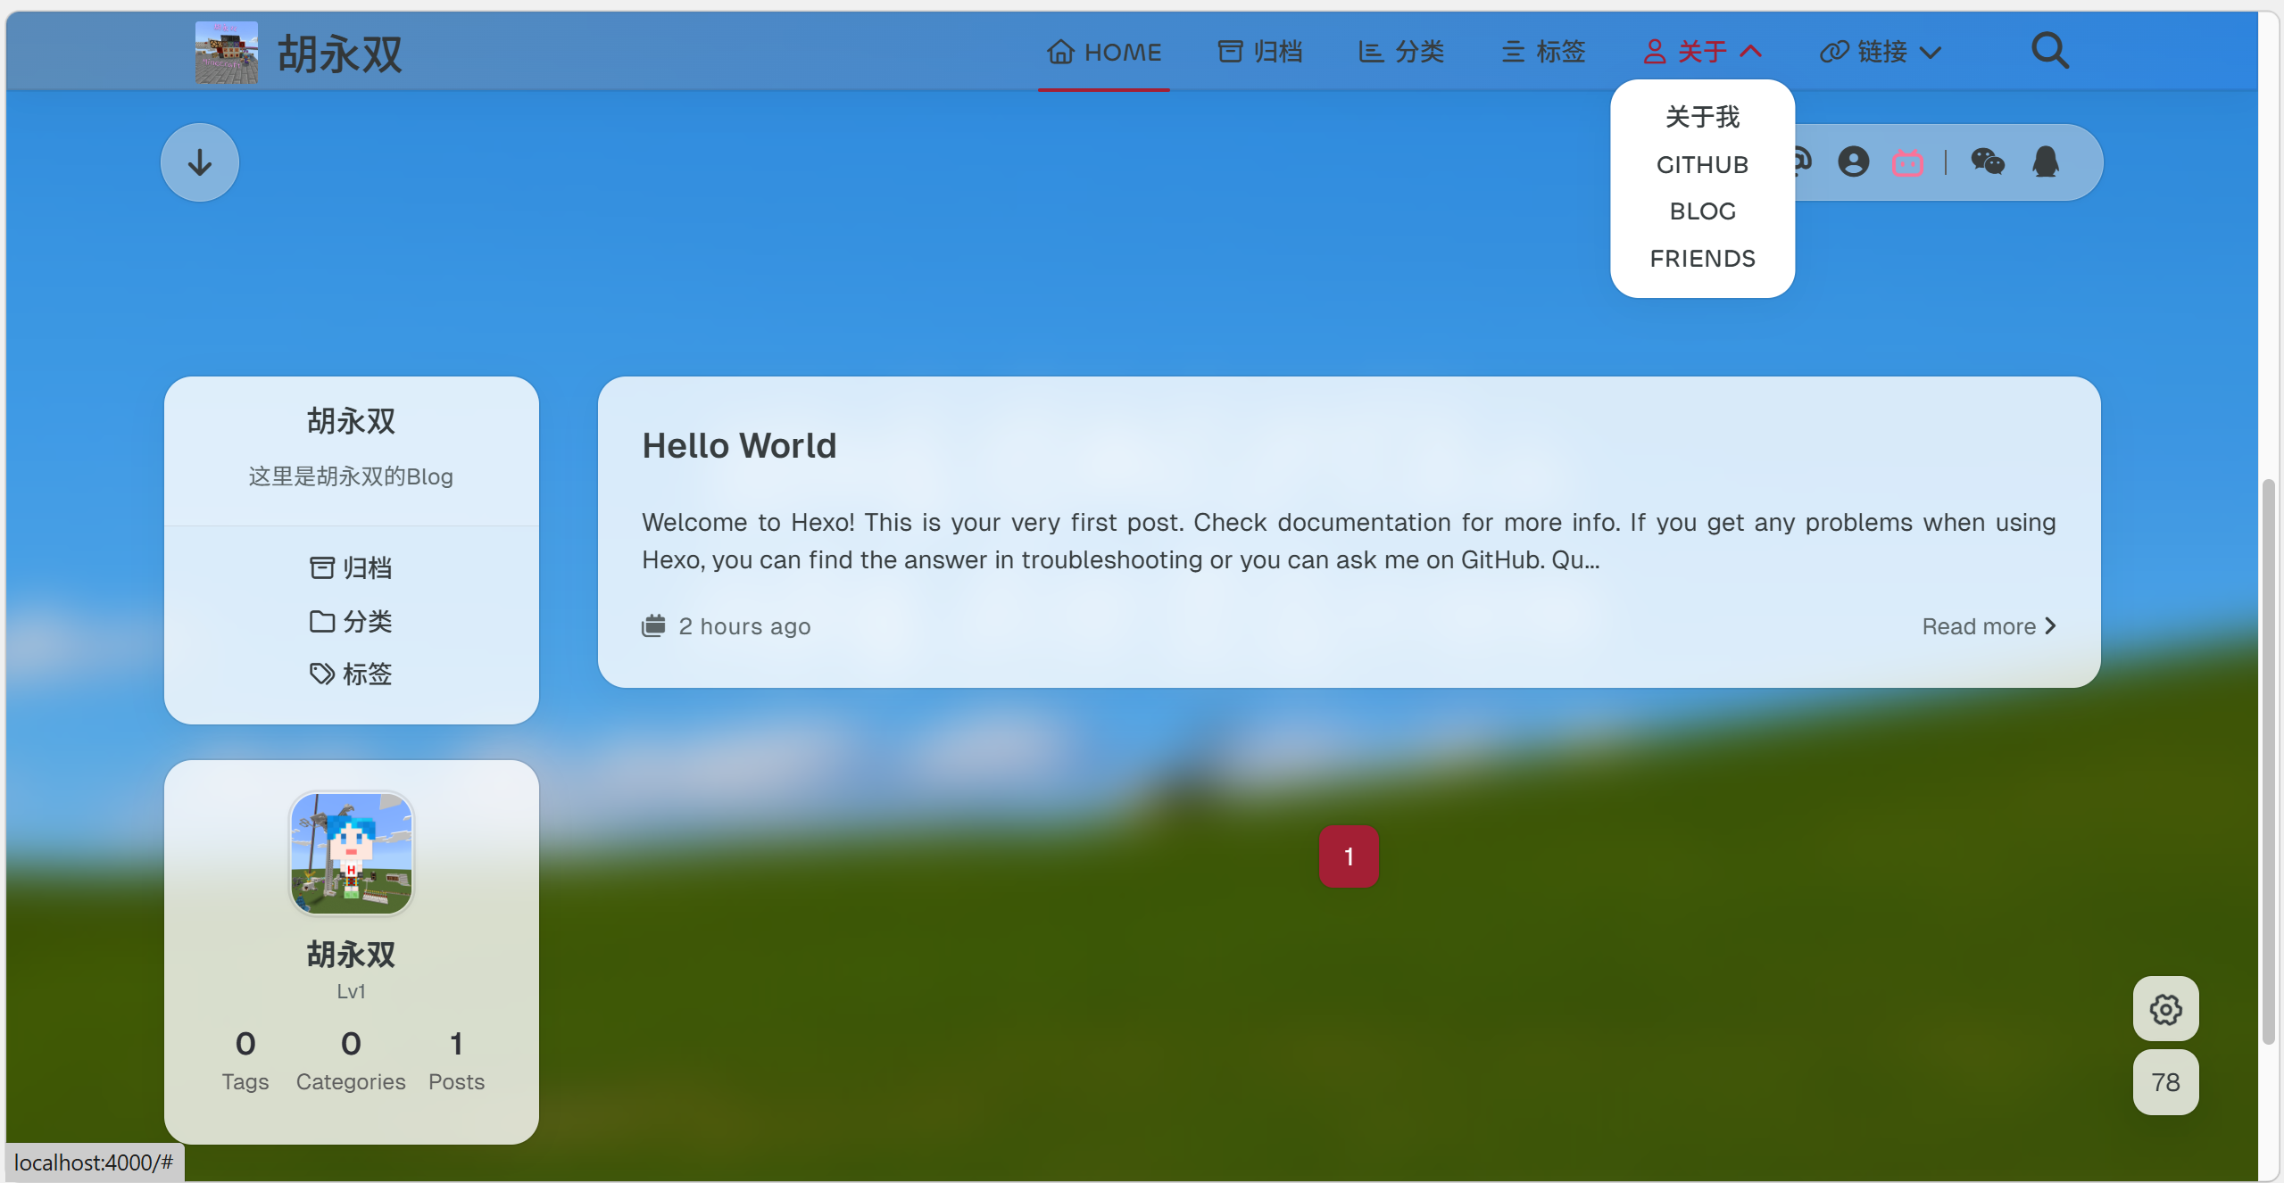Viewport: 2284px width, 1183px height.
Task: Open 关于我 menu entry
Action: click(1702, 117)
